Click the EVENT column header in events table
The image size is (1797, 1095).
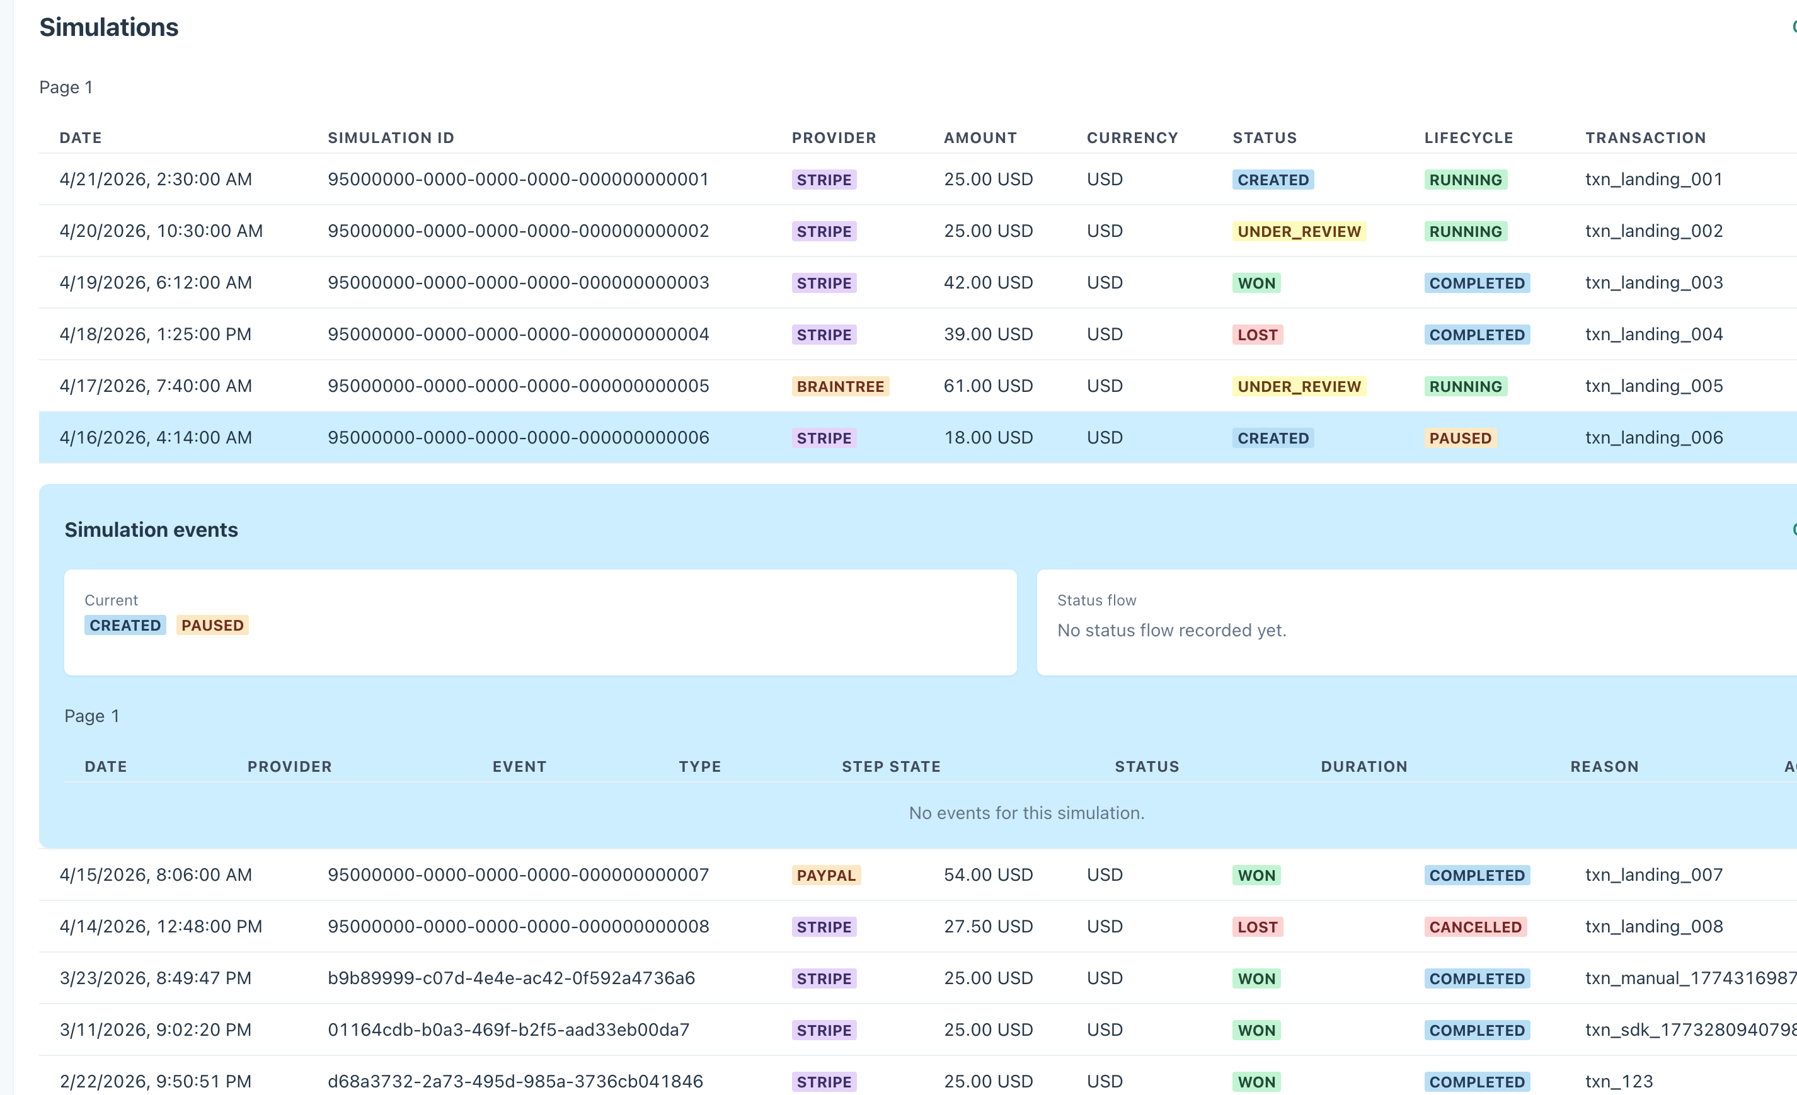coord(519,767)
